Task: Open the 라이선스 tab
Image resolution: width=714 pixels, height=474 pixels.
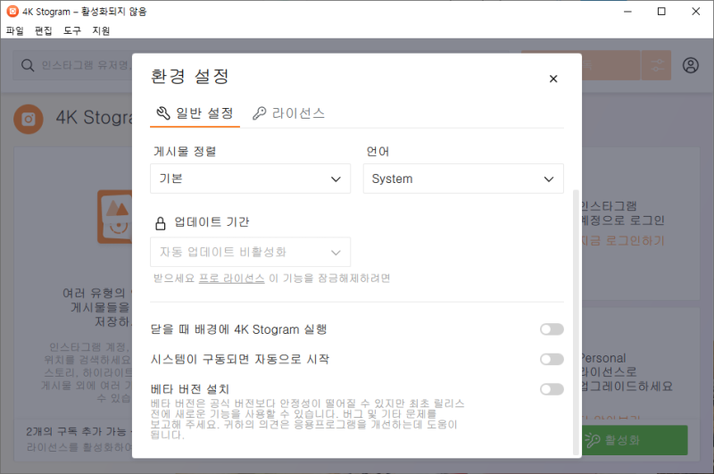Action: 288,113
